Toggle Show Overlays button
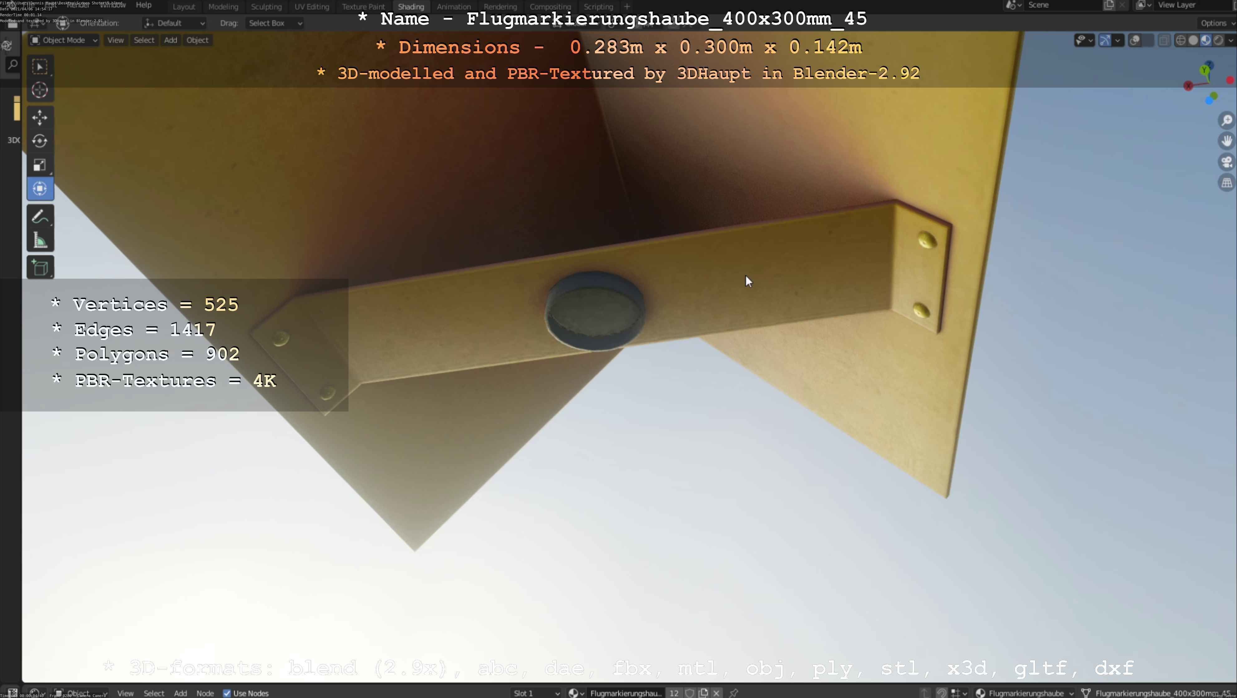 pyautogui.click(x=1135, y=40)
